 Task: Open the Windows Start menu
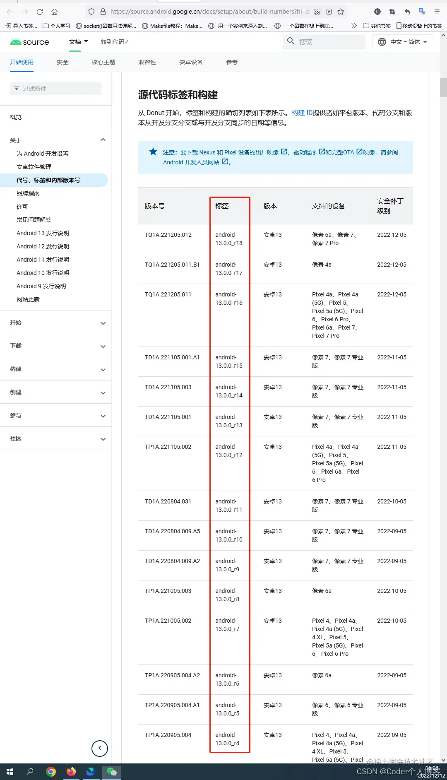click(x=10, y=772)
